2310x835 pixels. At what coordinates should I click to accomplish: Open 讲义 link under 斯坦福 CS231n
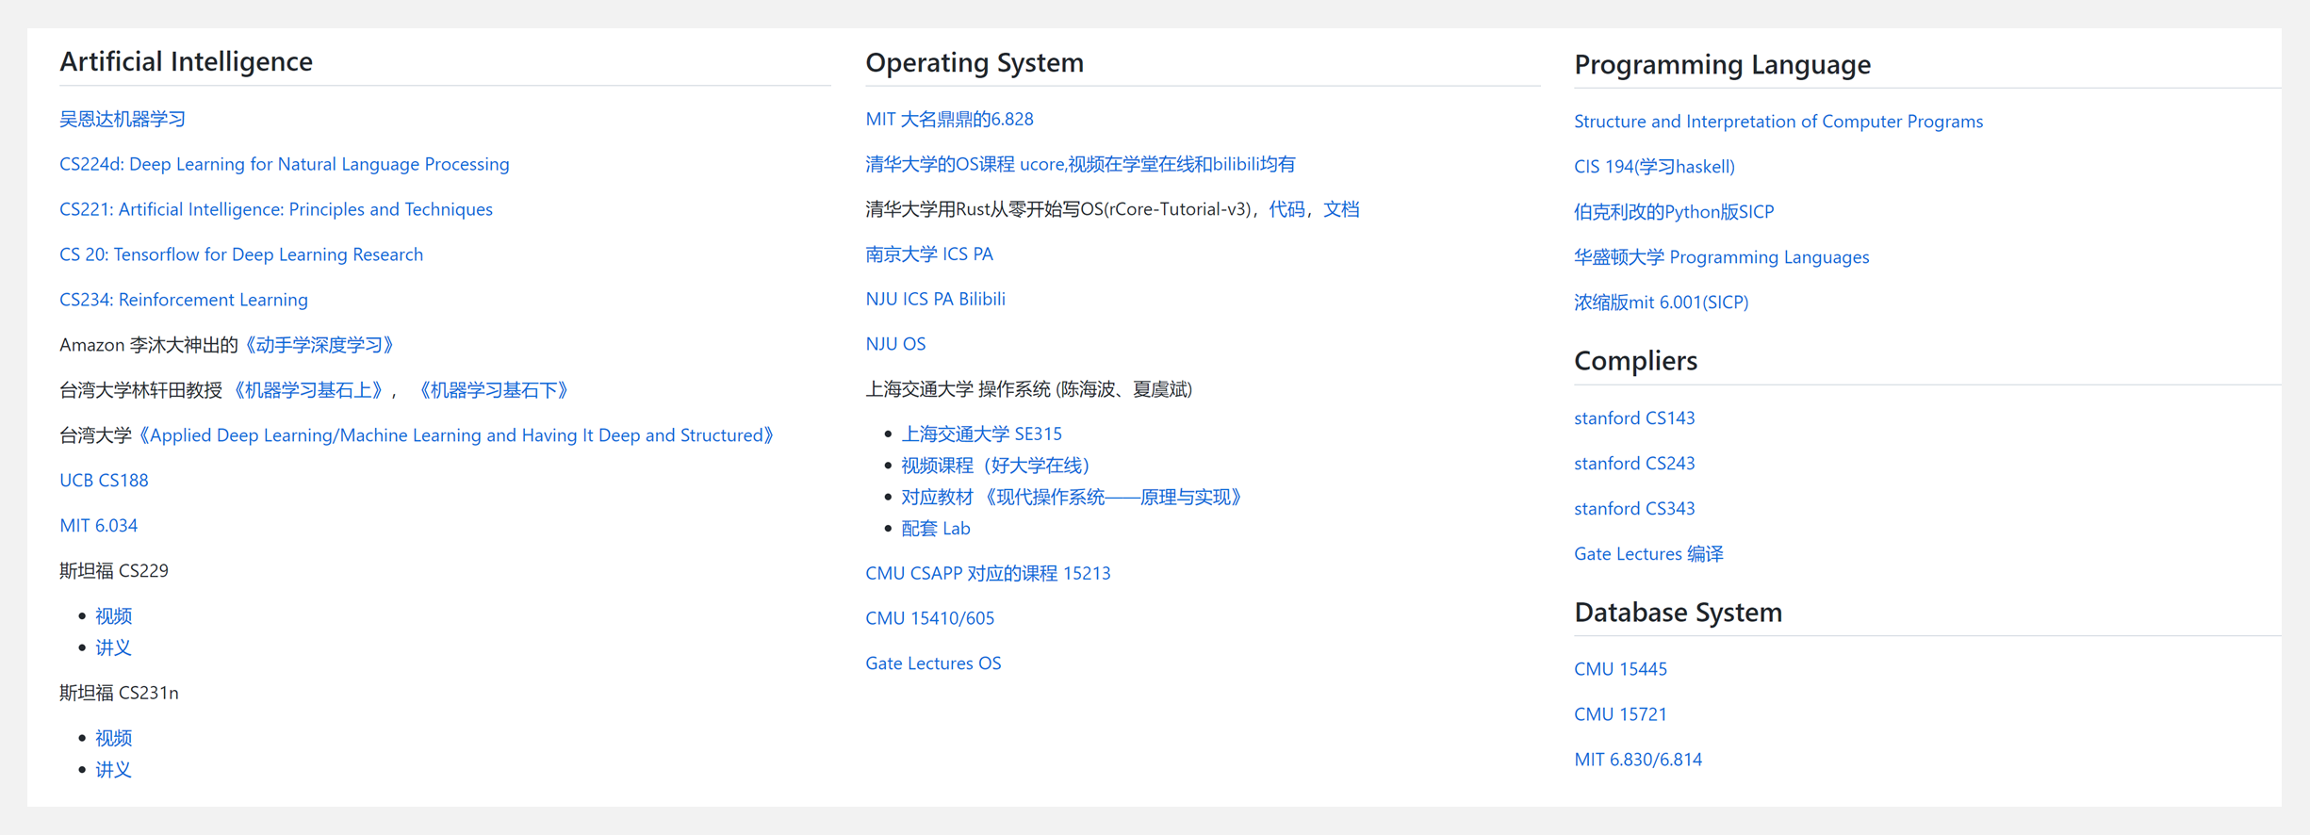coord(113,770)
